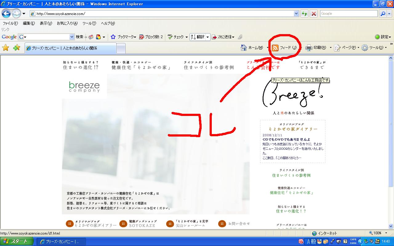Click the Add to Favorites star-plus icon
Screen dimensions: 394x246
(x=17, y=48)
